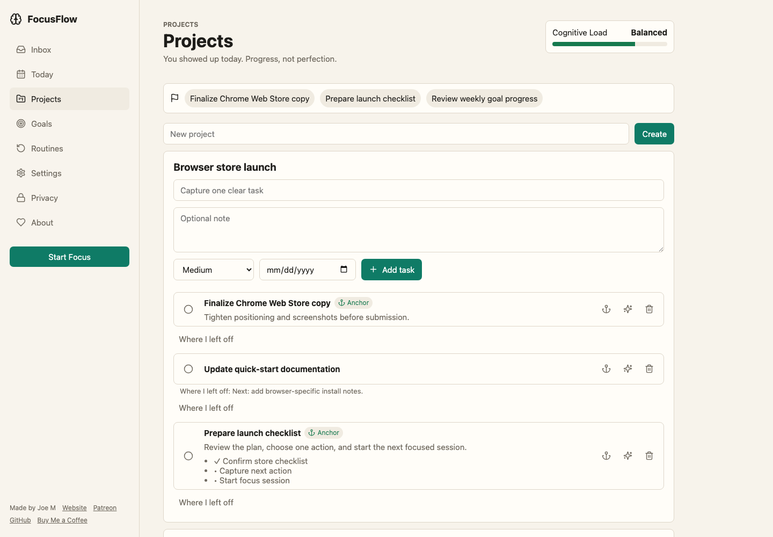Screen dimensions: 773x537
Task: Open the About page
Action: coord(69,222)
